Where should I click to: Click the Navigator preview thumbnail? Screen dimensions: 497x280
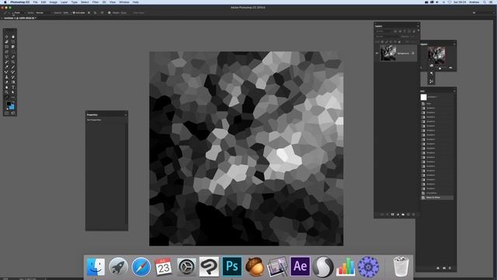(x=436, y=55)
